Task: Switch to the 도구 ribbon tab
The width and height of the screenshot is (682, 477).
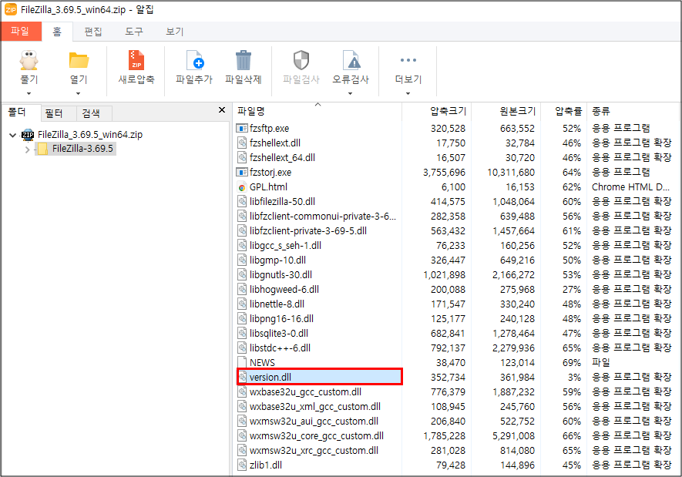Action: coord(133,32)
